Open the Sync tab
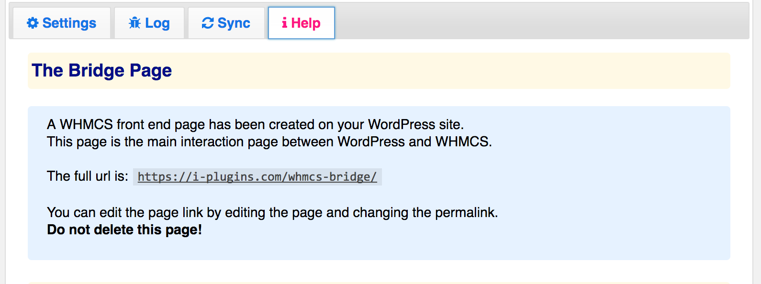 coord(226,23)
